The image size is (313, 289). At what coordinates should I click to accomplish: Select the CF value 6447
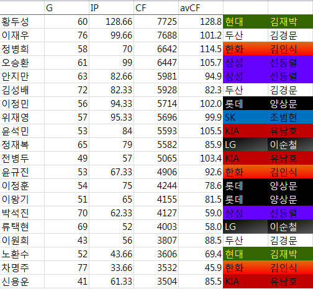tap(156, 63)
